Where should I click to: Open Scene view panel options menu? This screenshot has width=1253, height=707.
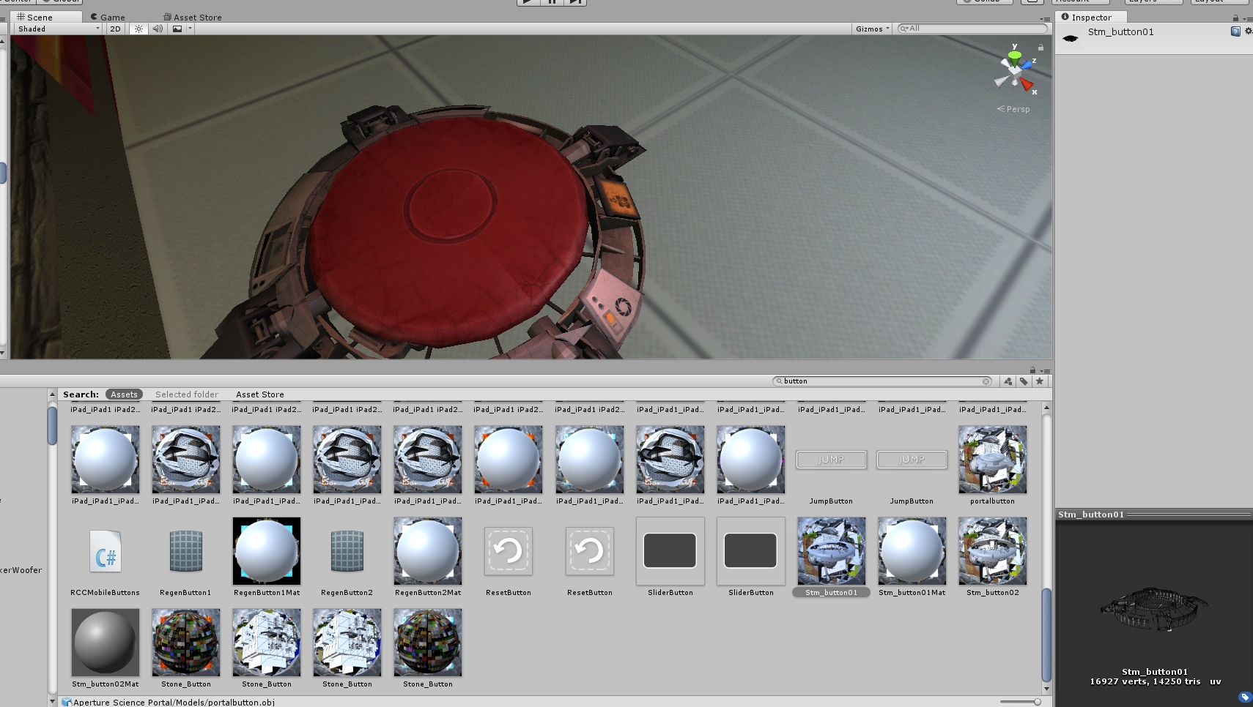point(1045,18)
